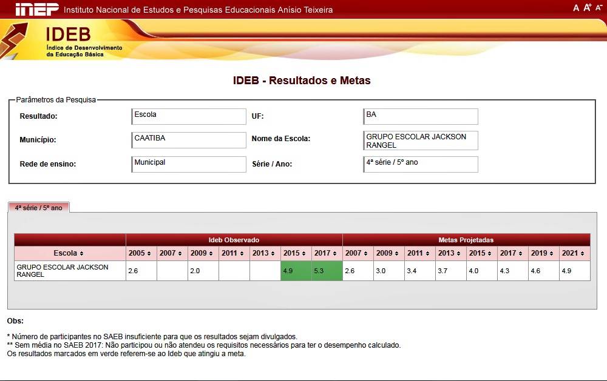This screenshot has height=381, width=607.
Task: Open the 4ª série / 5º ano tab
Action: (39, 207)
